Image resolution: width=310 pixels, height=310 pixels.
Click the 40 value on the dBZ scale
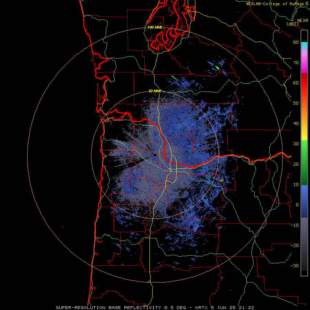(296, 124)
